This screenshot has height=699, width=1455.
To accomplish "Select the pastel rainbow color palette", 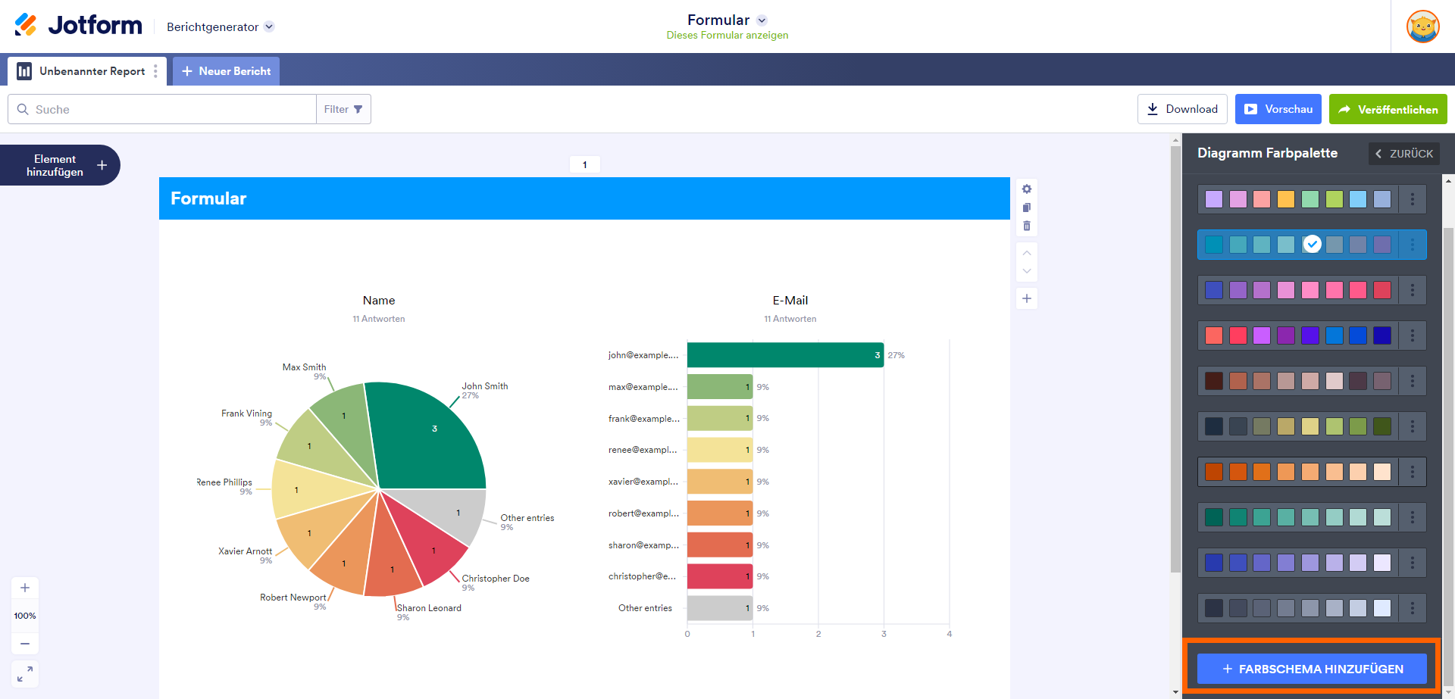I will click(1297, 199).
